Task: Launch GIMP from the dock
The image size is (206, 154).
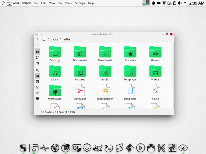Action: tap(98, 148)
